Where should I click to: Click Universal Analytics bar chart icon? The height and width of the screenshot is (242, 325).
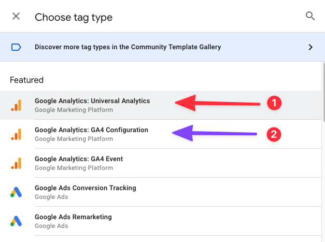[x=17, y=105]
